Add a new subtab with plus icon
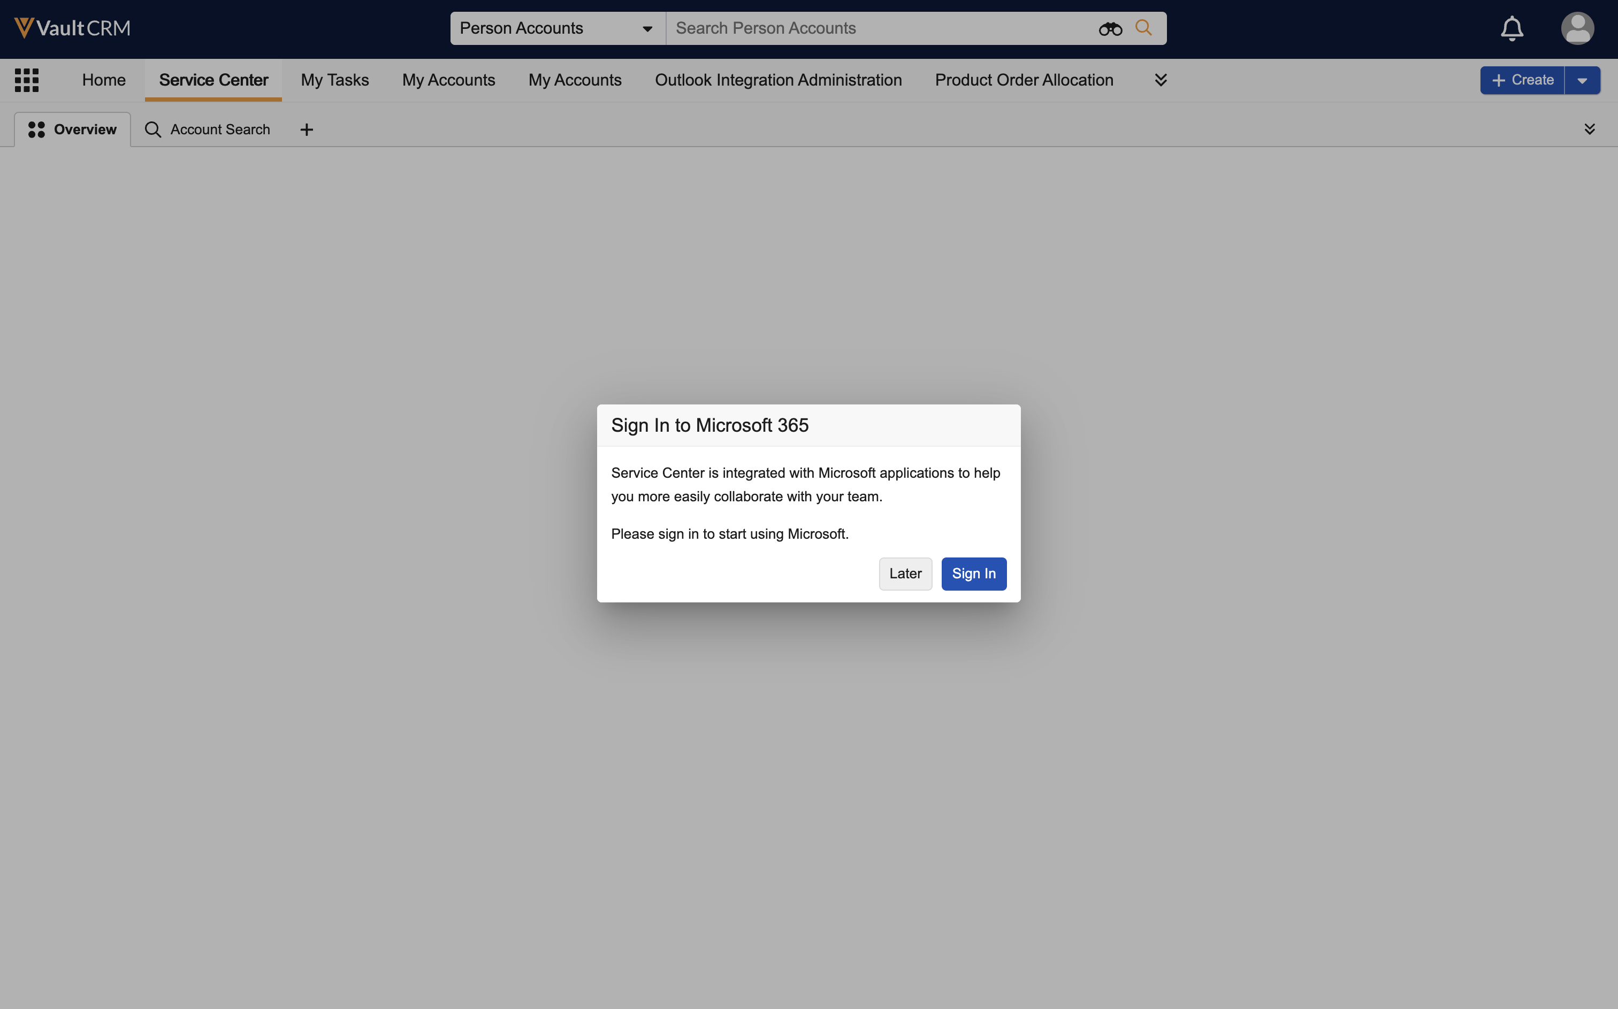This screenshot has height=1009, width=1618. 306,129
